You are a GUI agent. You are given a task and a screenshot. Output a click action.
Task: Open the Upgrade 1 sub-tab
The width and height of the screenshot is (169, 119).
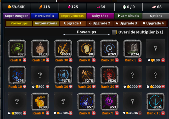pyautogui.click(x=73, y=23)
